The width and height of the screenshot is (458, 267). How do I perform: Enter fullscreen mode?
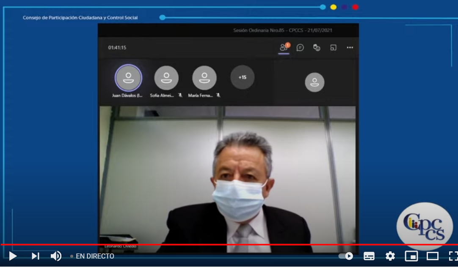pos(453,256)
